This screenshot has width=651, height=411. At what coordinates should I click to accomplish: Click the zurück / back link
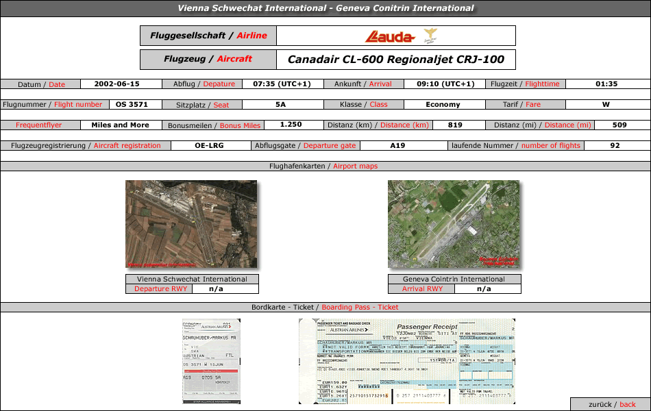click(x=611, y=404)
